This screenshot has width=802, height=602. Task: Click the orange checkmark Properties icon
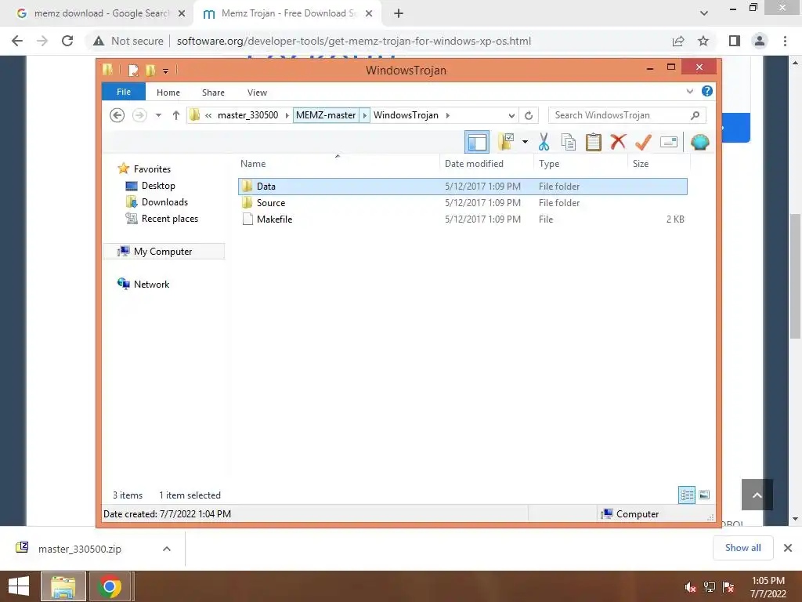[x=643, y=142]
